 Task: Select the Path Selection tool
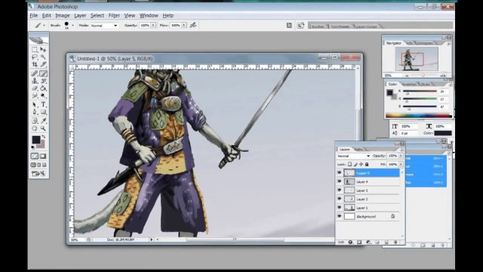tap(35, 104)
